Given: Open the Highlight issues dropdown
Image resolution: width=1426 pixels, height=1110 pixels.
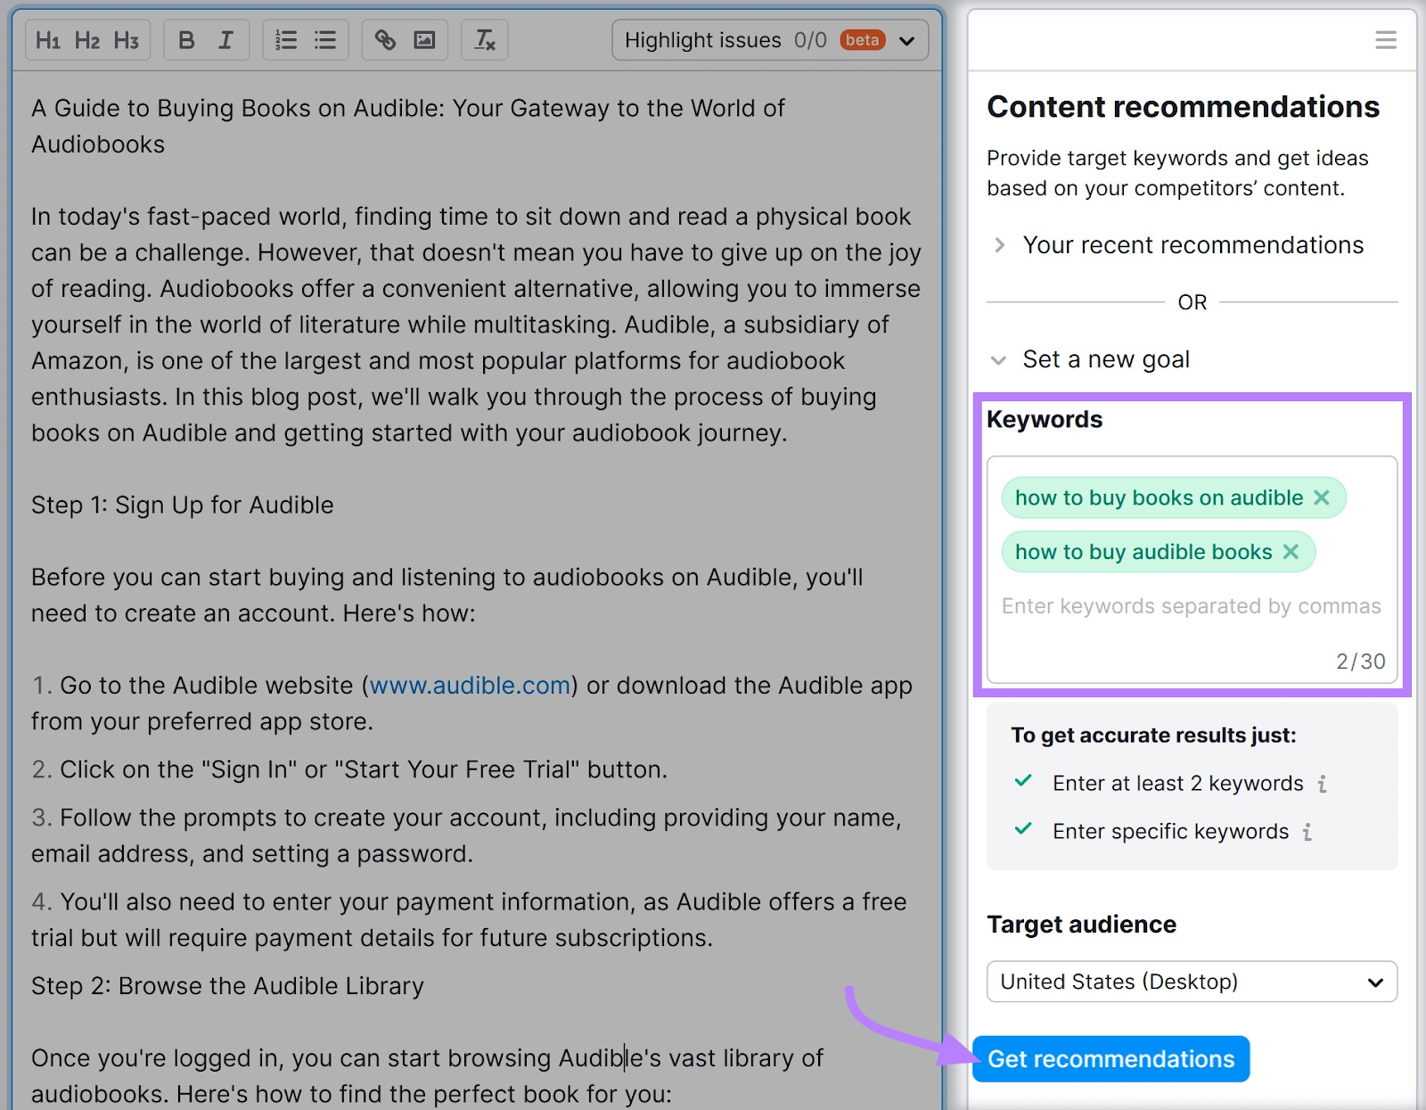Looking at the screenshot, I should (907, 39).
